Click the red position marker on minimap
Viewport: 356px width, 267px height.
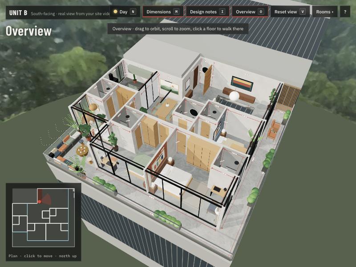[x=40, y=202]
